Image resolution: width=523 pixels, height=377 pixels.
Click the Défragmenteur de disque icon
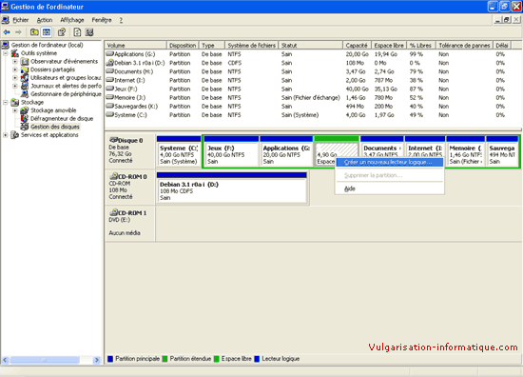(x=25, y=119)
